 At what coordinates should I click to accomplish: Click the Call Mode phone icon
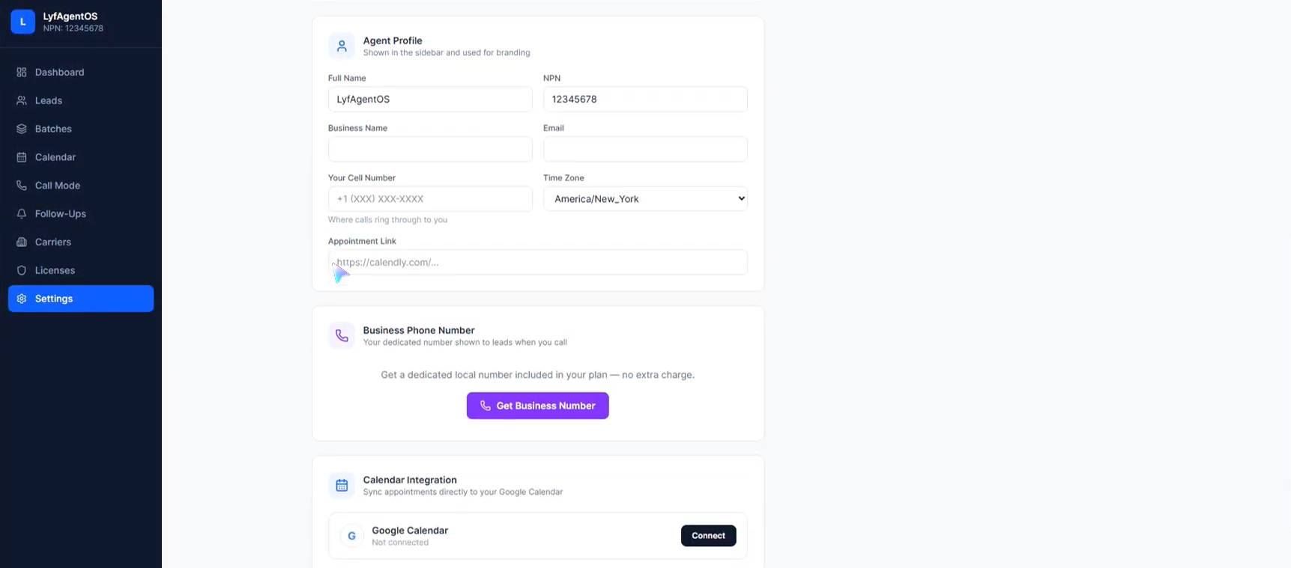point(22,186)
